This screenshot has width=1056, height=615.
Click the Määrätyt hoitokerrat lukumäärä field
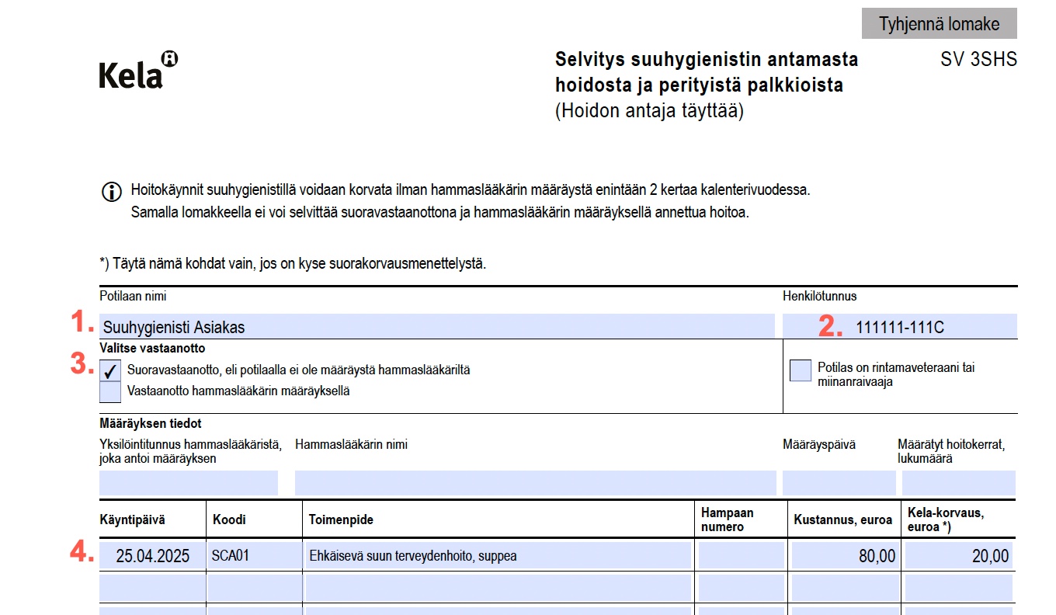(958, 483)
